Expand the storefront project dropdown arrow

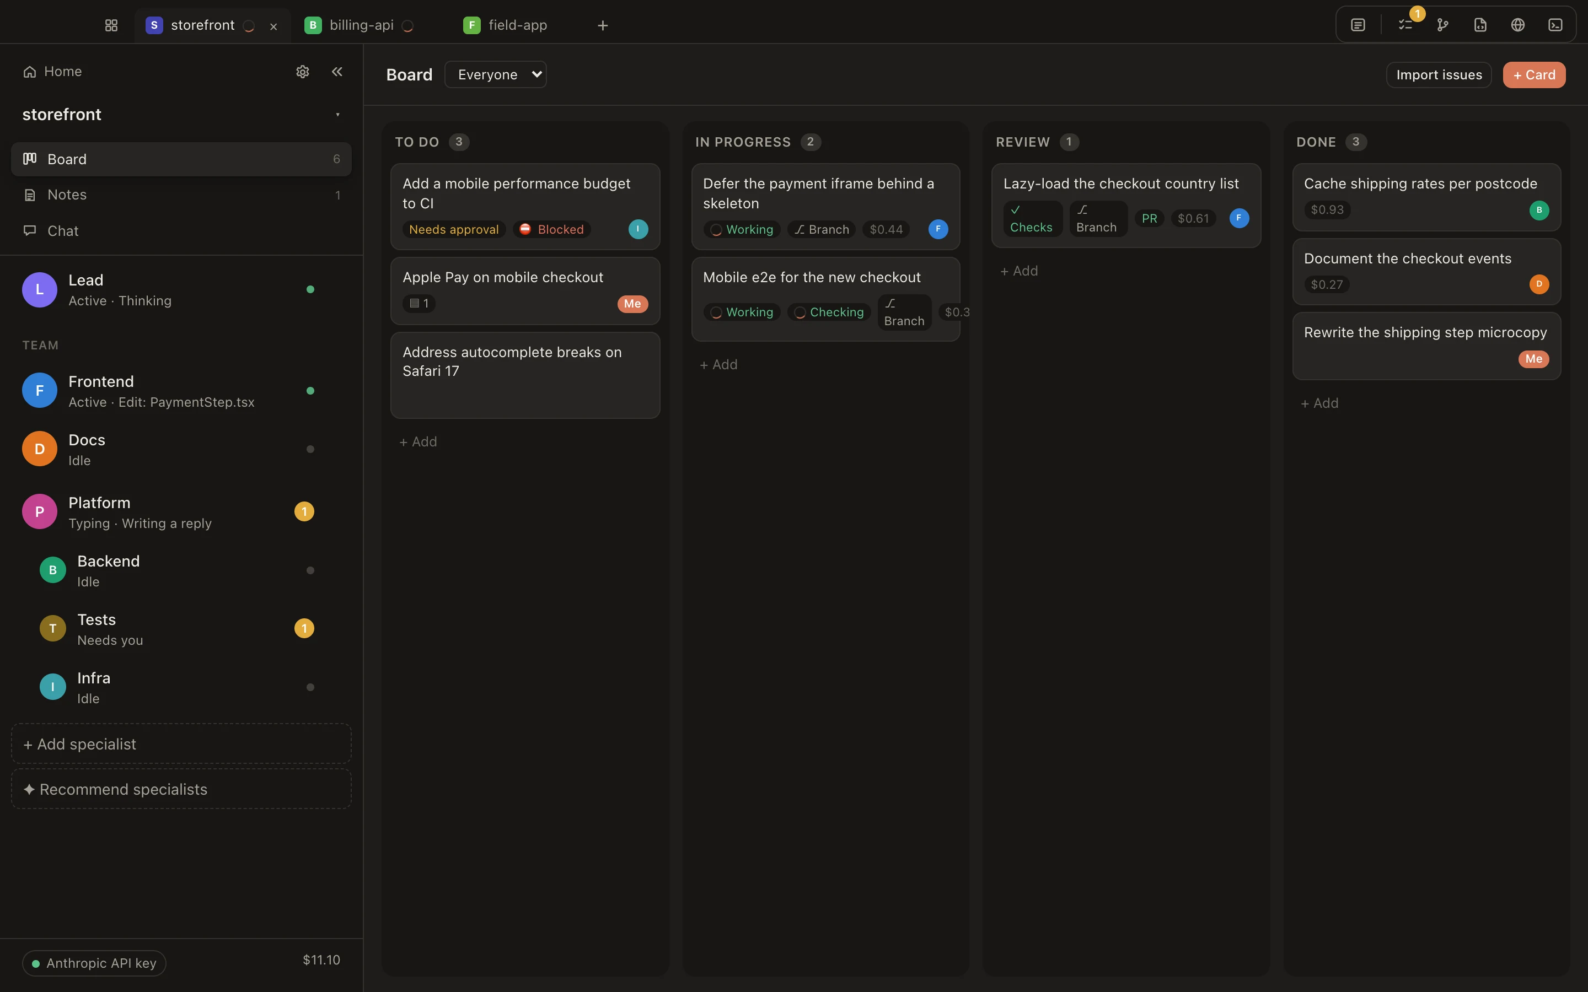coord(338,115)
